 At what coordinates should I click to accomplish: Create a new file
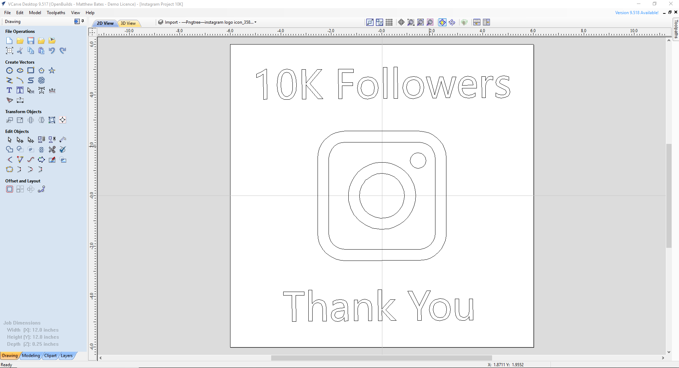tap(10, 41)
